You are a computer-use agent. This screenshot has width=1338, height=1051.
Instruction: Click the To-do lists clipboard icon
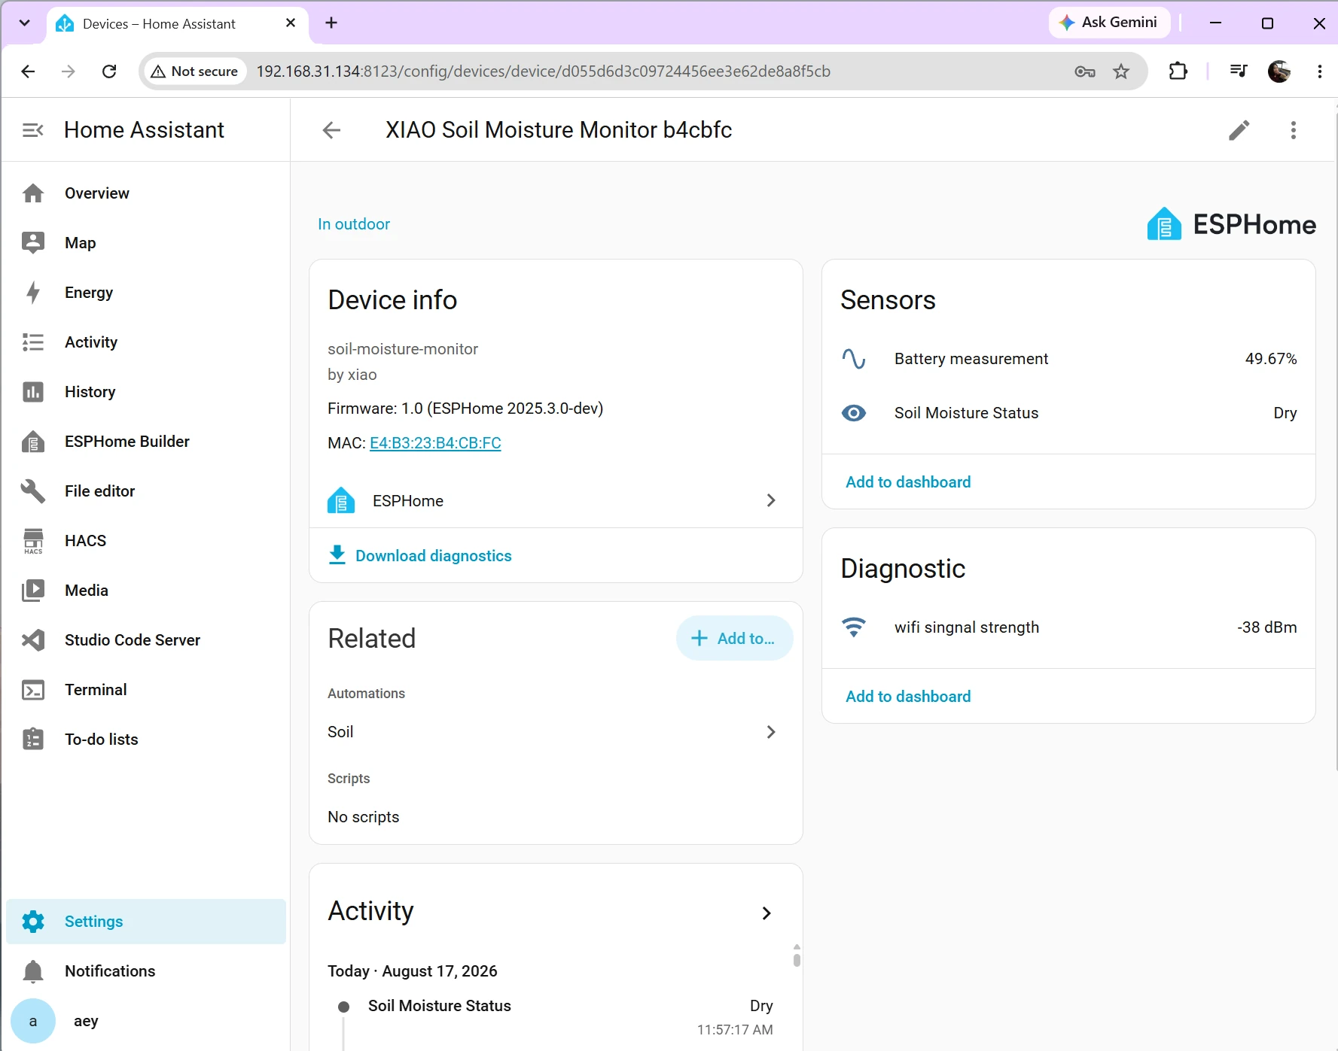click(x=33, y=740)
